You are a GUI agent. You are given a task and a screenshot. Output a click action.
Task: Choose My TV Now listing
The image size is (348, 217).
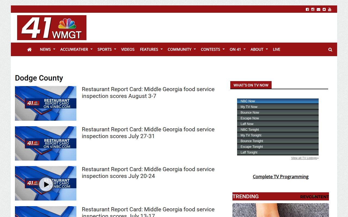click(x=278, y=107)
